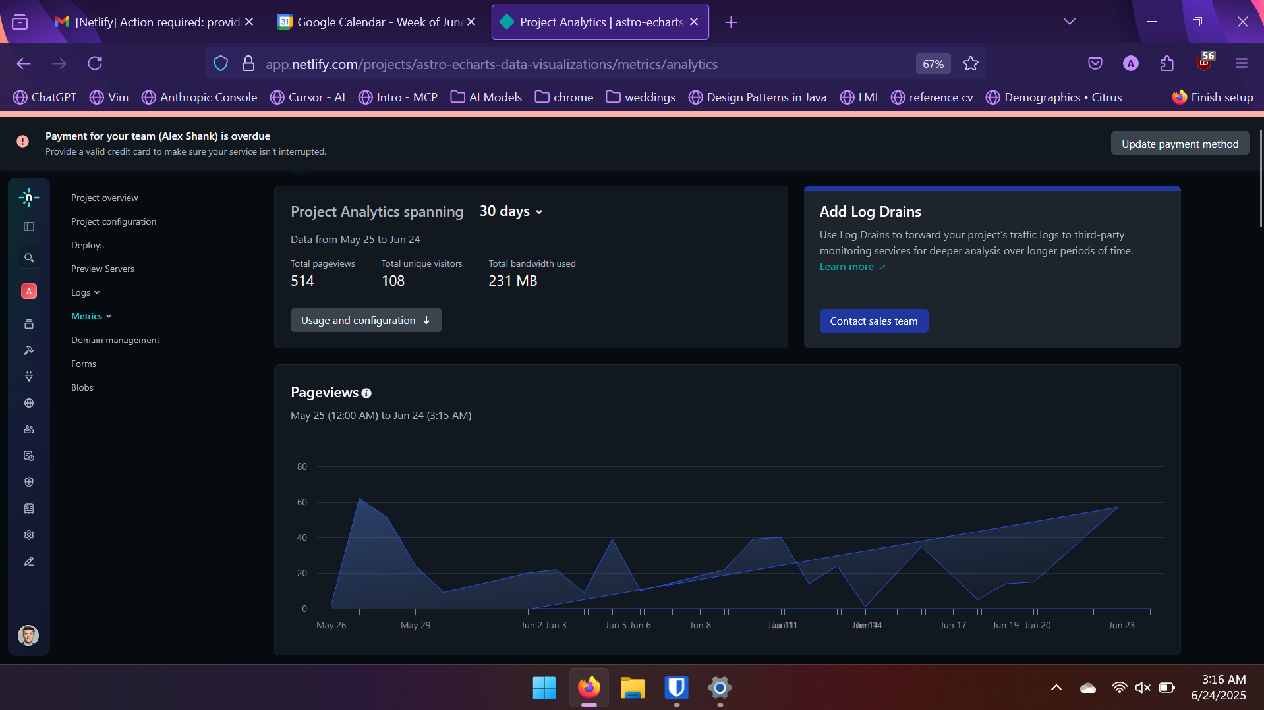Click the Contact sales team button
This screenshot has width=1264, height=710.
[x=873, y=321]
